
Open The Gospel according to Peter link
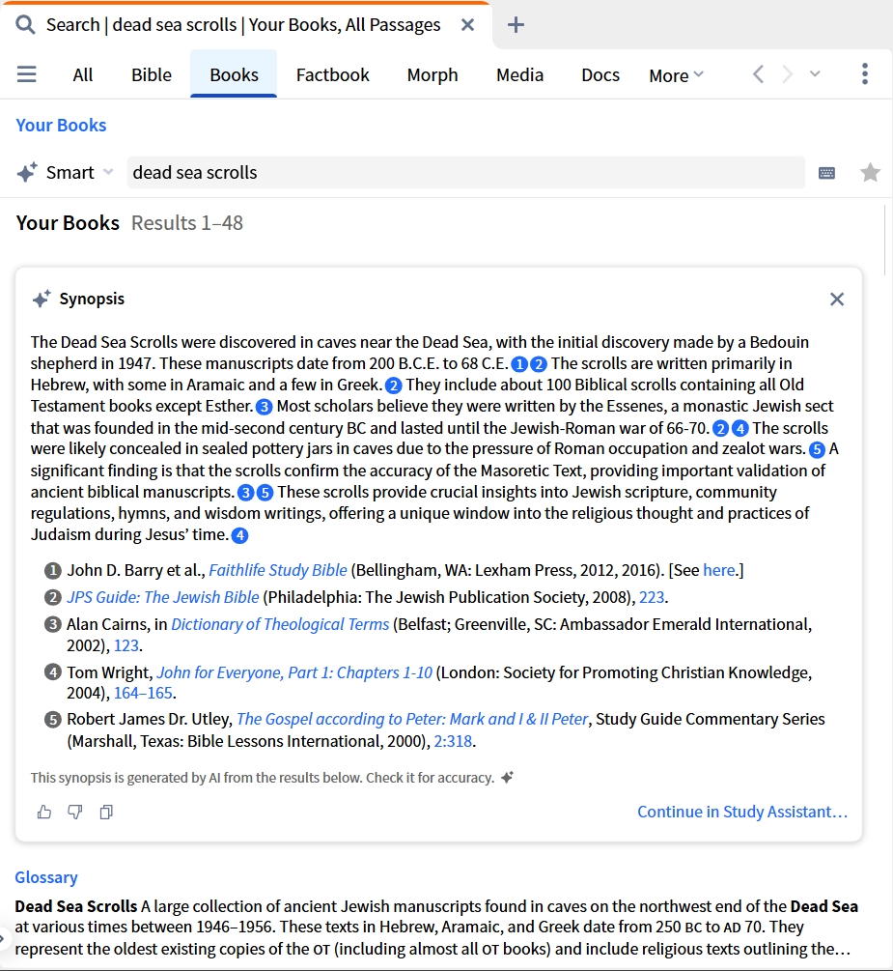(412, 719)
